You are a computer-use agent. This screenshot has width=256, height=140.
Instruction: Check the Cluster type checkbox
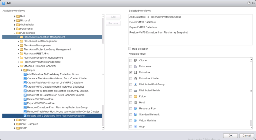pos(131,60)
